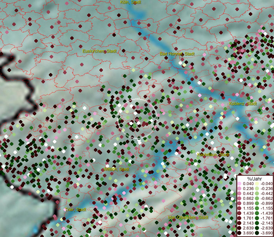Image resolution: width=274 pixels, height=237 pixels.
Task: Select the Trier, Stadt label
Action: tap(75, 209)
